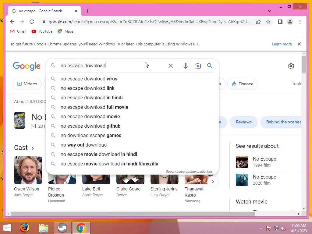
Task: Select suggestion 'no escape download github'
Action: pyautogui.click(x=132, y=126)
